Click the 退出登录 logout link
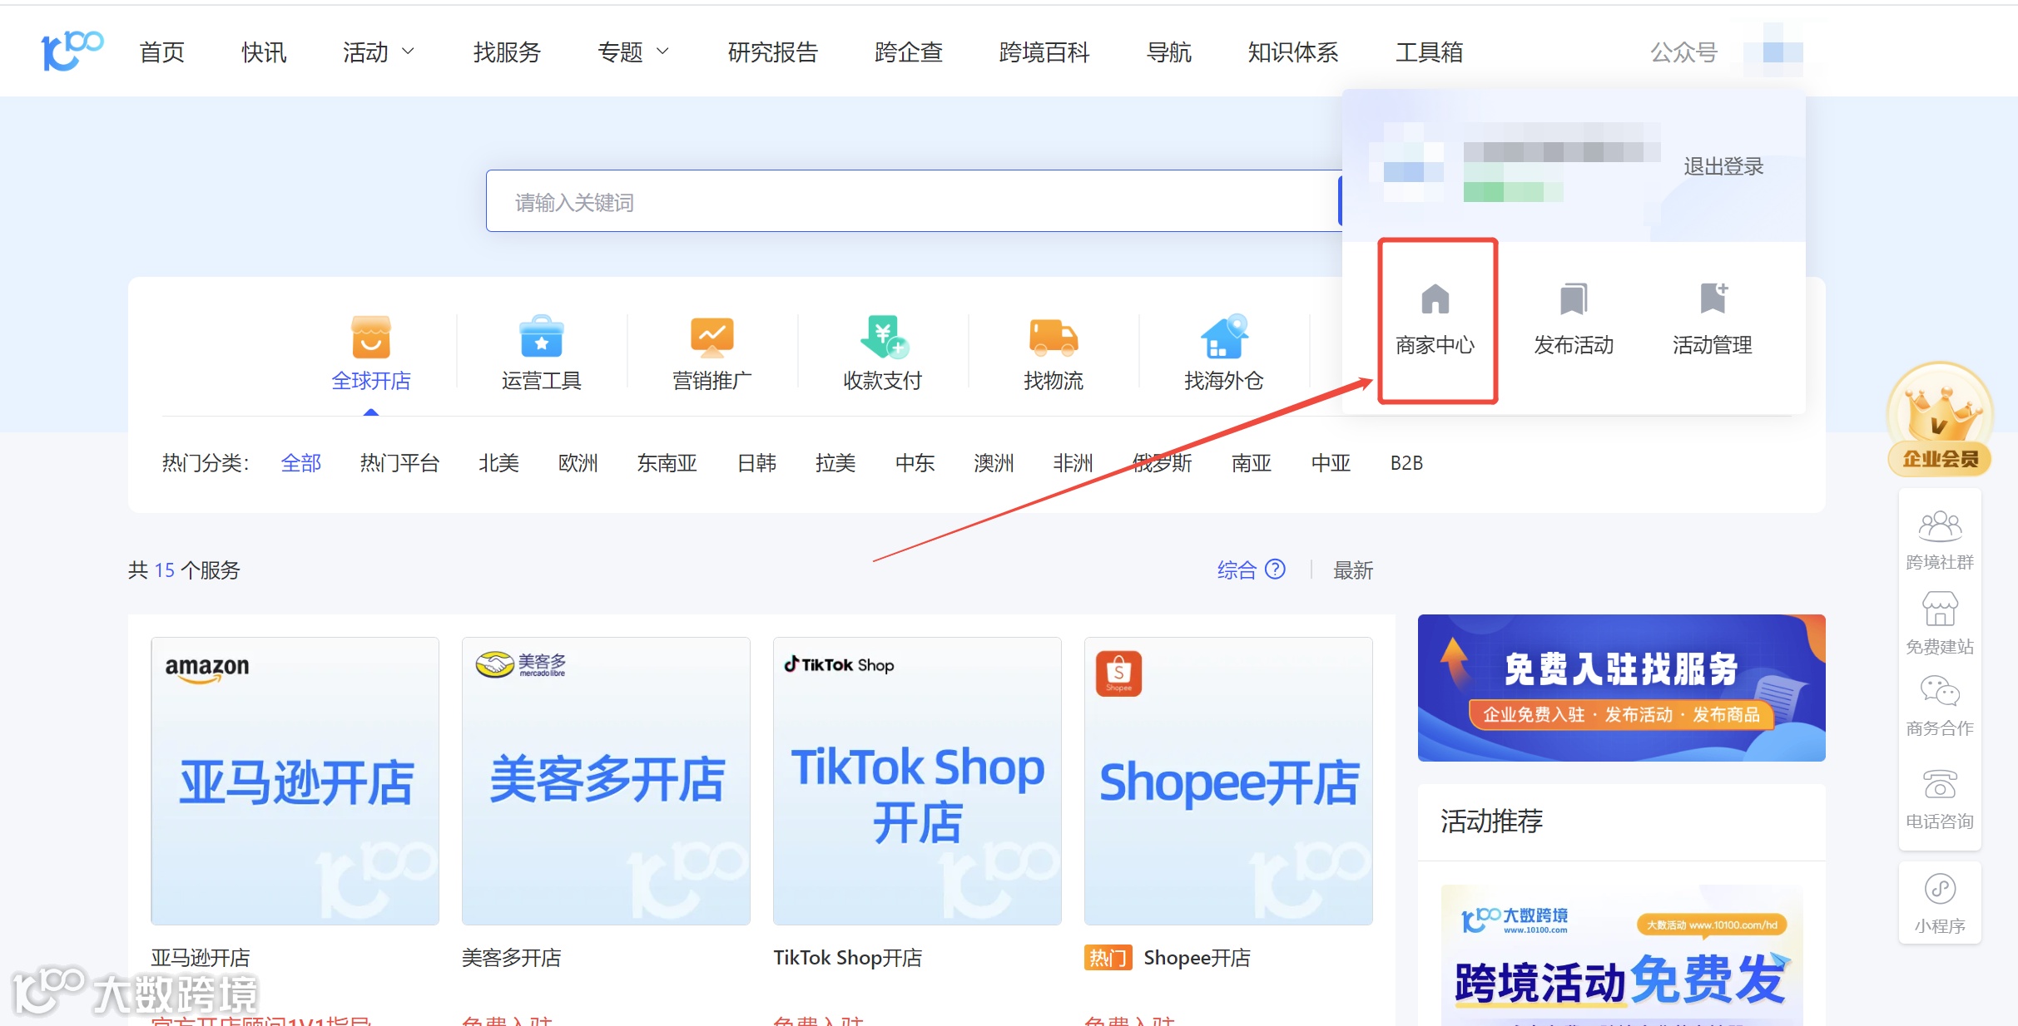This screenshot has height=1026, width=2018. click(x=1723, y=166)
